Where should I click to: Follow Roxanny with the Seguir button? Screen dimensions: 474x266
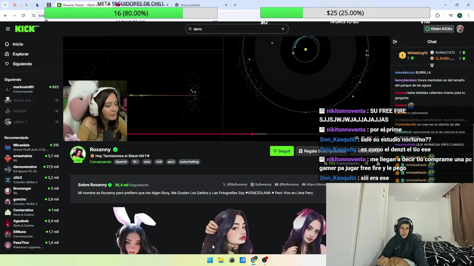282,151
